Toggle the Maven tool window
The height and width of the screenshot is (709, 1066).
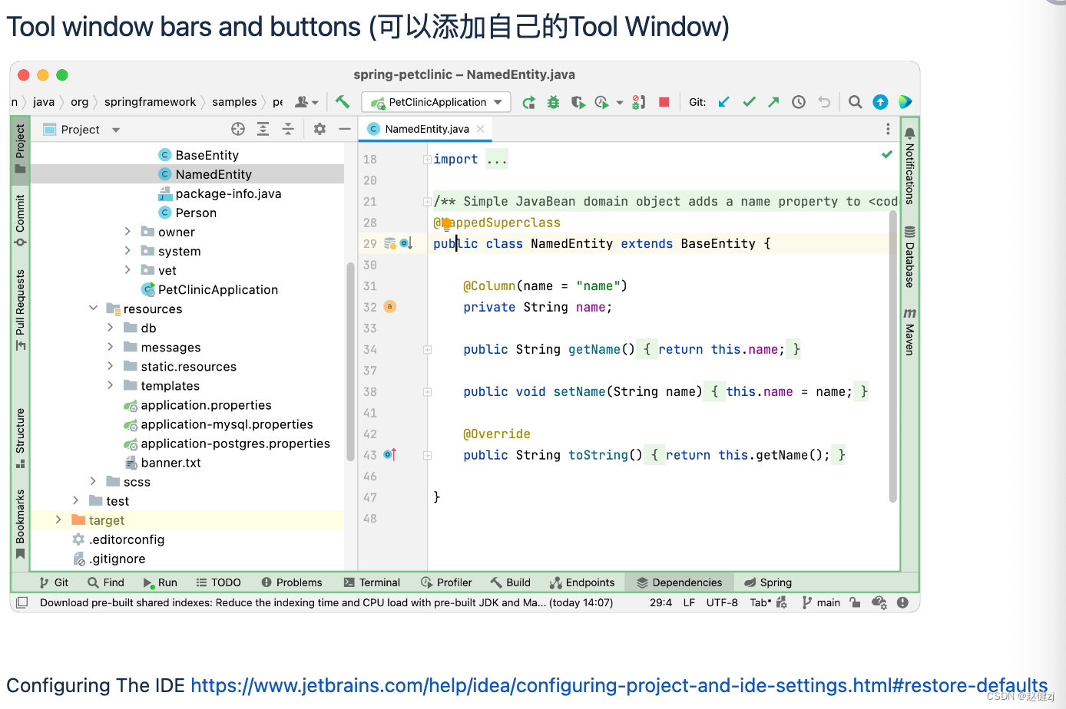pos(909,331)
